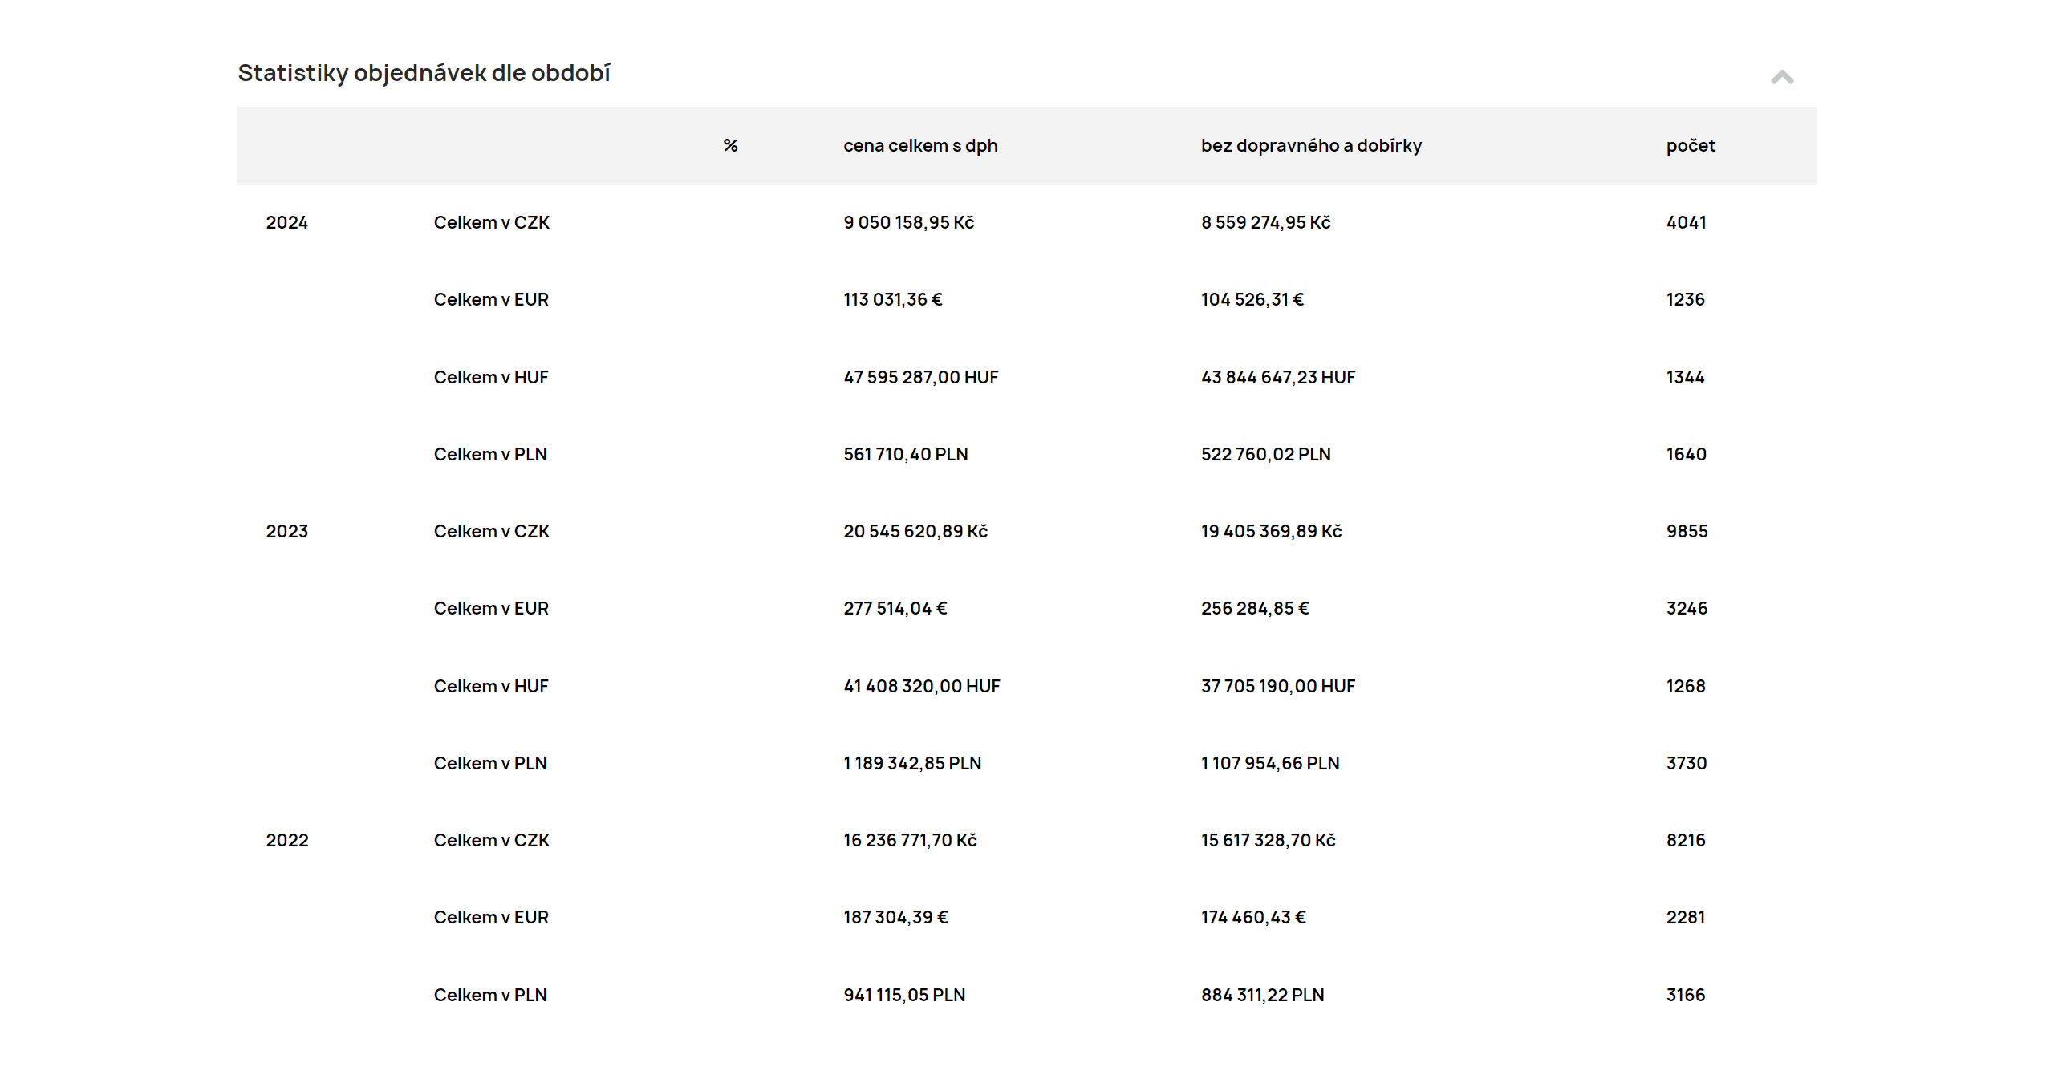Click the order count 1640
Screen dimensions: 2054x1079
coord(1687,454)
